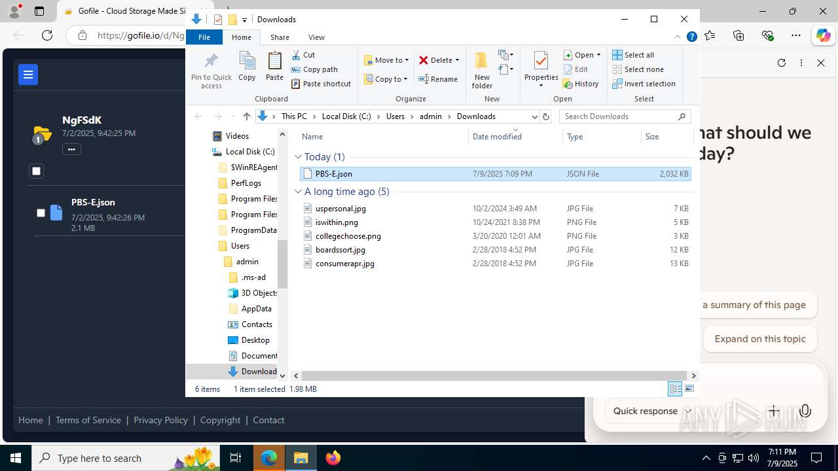Select PBS-E.json file in Downloads

[495, 174]
